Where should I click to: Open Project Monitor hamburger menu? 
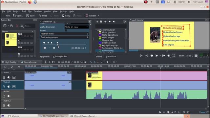tap(196, 56)
